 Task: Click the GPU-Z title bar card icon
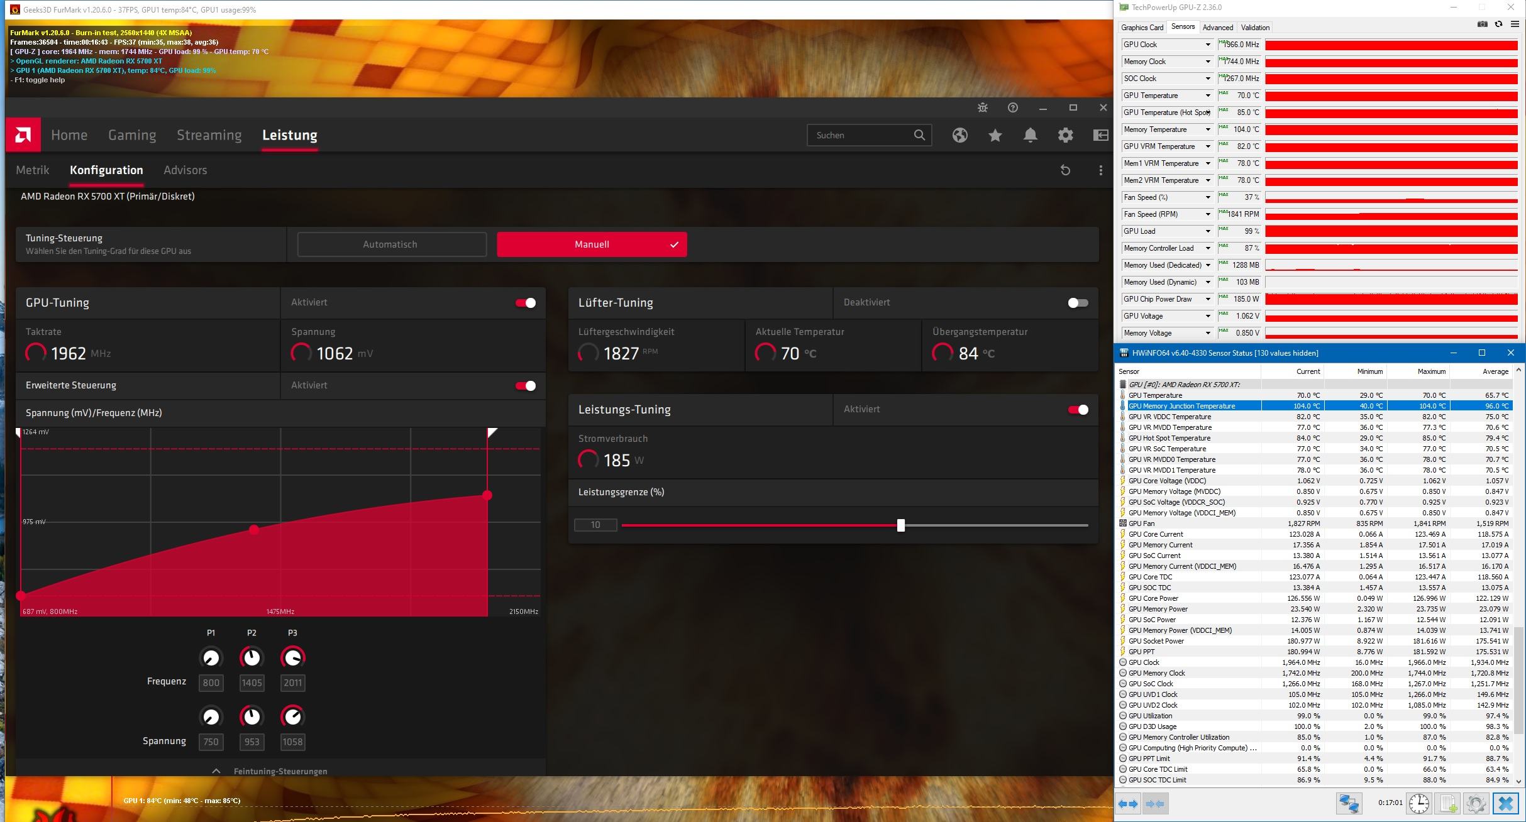pos(1124,8)
